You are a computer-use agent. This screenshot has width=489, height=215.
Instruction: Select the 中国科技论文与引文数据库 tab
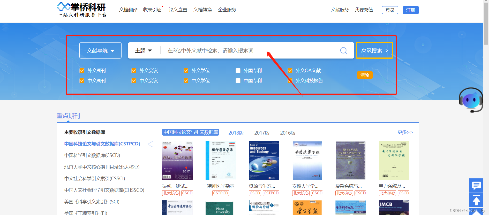pyautogui.click(x=191, y=132)
